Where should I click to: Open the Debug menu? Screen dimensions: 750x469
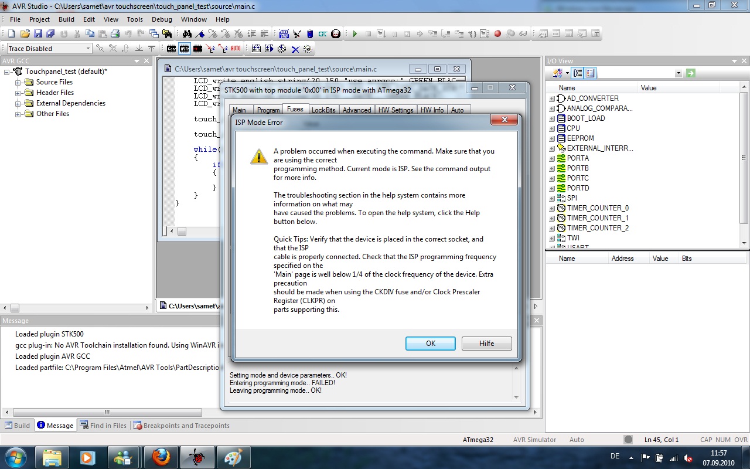[x=162, y=19]
